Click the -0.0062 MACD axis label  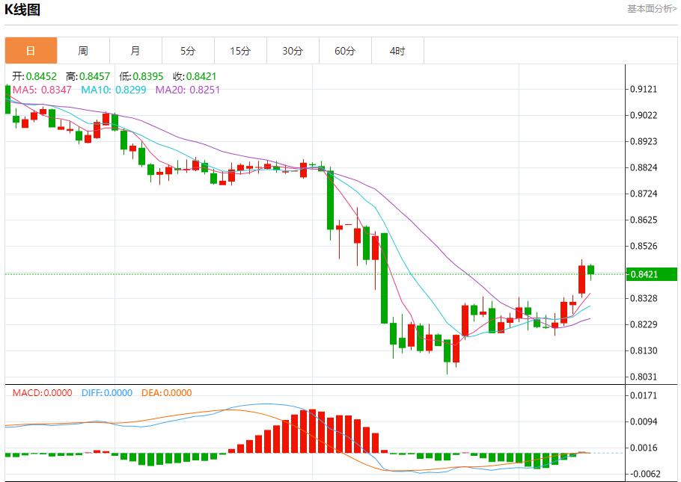[x=644, y=475]
